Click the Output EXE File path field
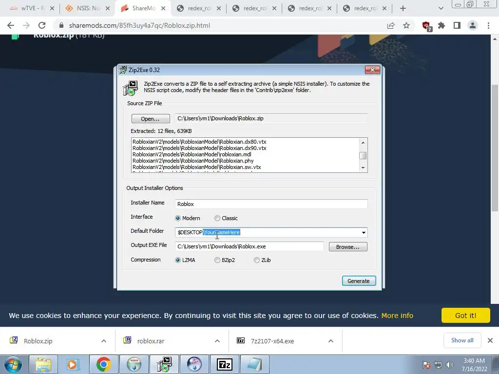This screenshot has height=374, width=499. 249,246
